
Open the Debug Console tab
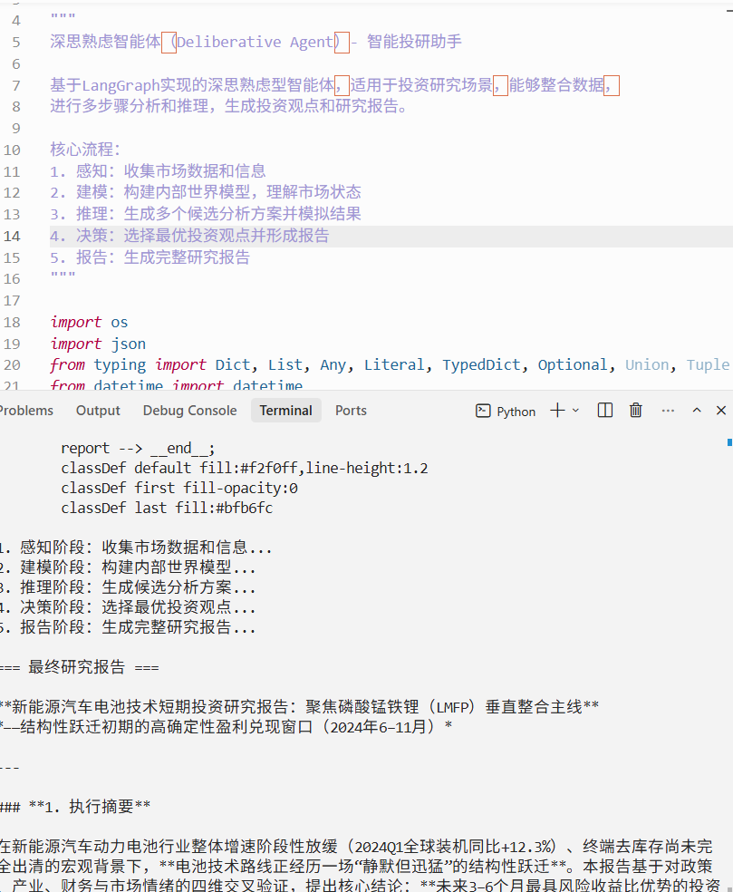pyautogui.click(x=189, y=410)
